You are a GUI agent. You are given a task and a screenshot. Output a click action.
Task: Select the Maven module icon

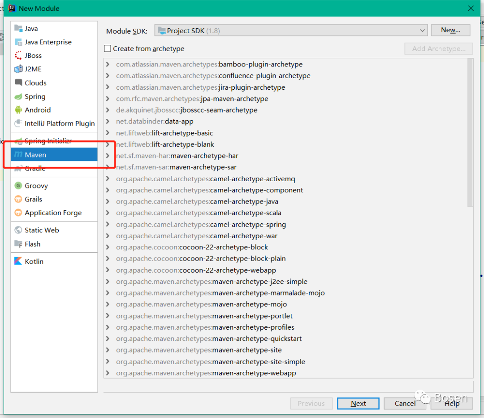(18, 154)
